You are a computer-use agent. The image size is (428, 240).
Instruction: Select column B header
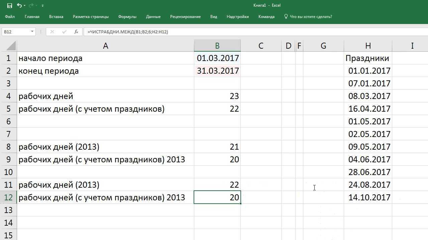coord(217,46)
